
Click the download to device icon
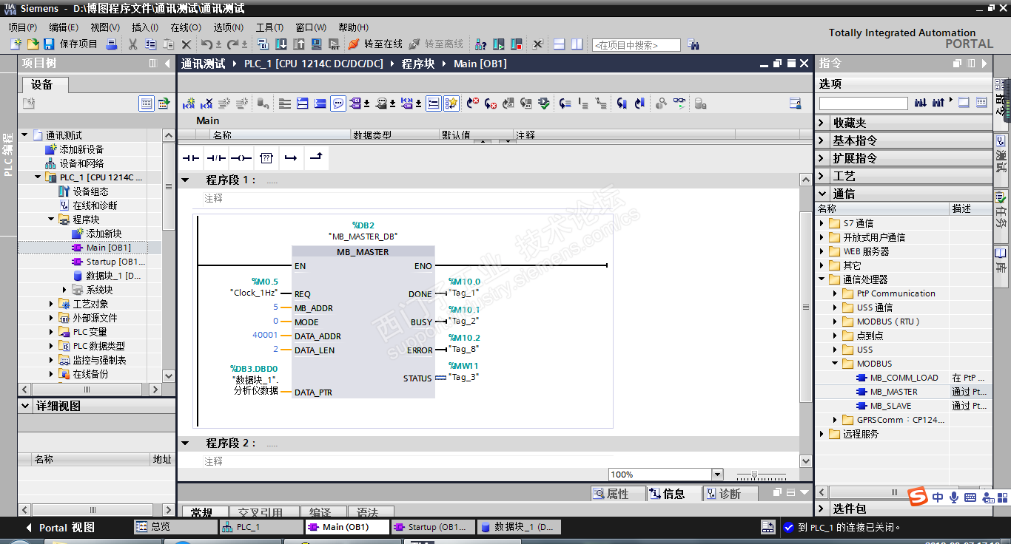click(281, 44)
